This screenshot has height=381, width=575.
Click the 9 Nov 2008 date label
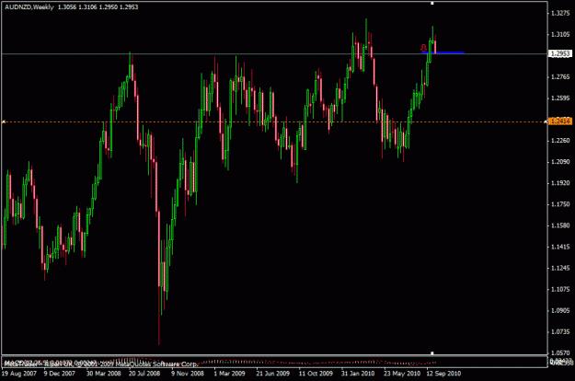click(x=188, y=374)
